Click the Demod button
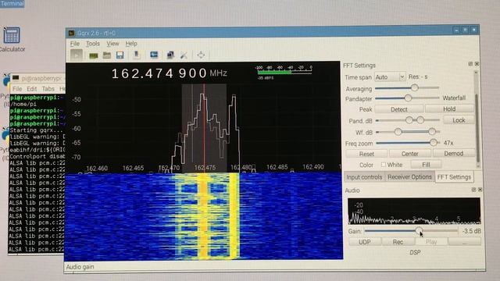This screenshot has height=281, width=500. point(453,154)
